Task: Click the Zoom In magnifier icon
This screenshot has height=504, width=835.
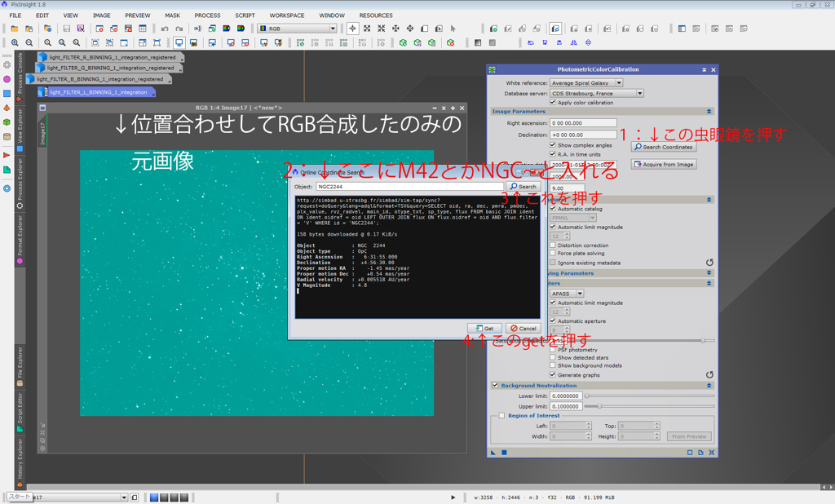Action: [15, 42]
